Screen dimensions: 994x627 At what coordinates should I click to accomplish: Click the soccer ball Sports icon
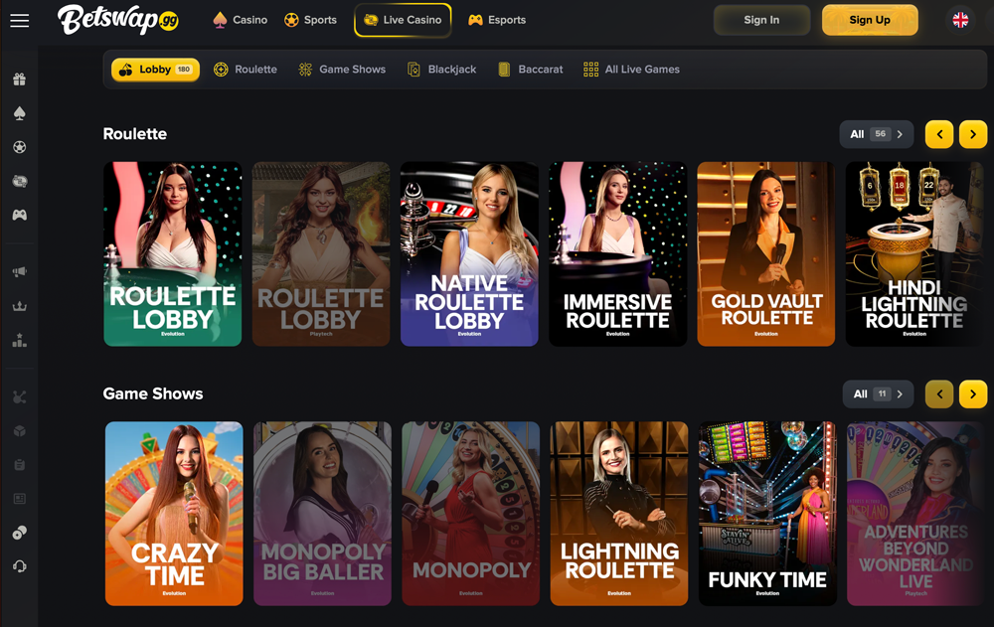[19, 146]
